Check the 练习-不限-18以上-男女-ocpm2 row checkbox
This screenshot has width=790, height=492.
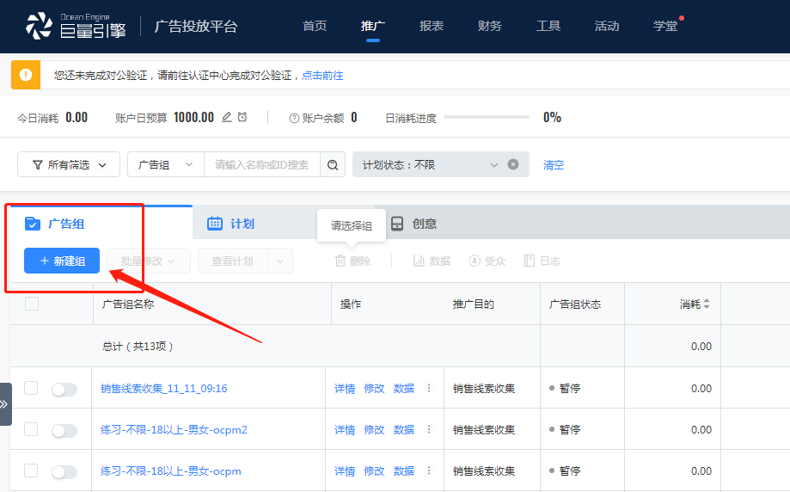[31, 429]
